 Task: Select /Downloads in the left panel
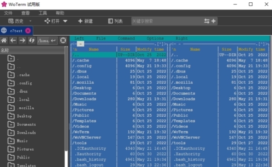point(119,99)
